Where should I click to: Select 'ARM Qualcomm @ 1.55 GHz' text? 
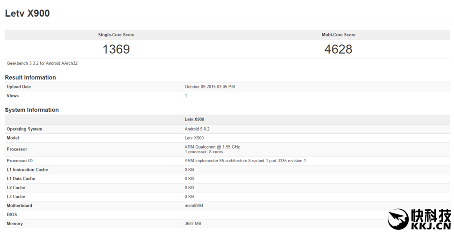[212, 147]
